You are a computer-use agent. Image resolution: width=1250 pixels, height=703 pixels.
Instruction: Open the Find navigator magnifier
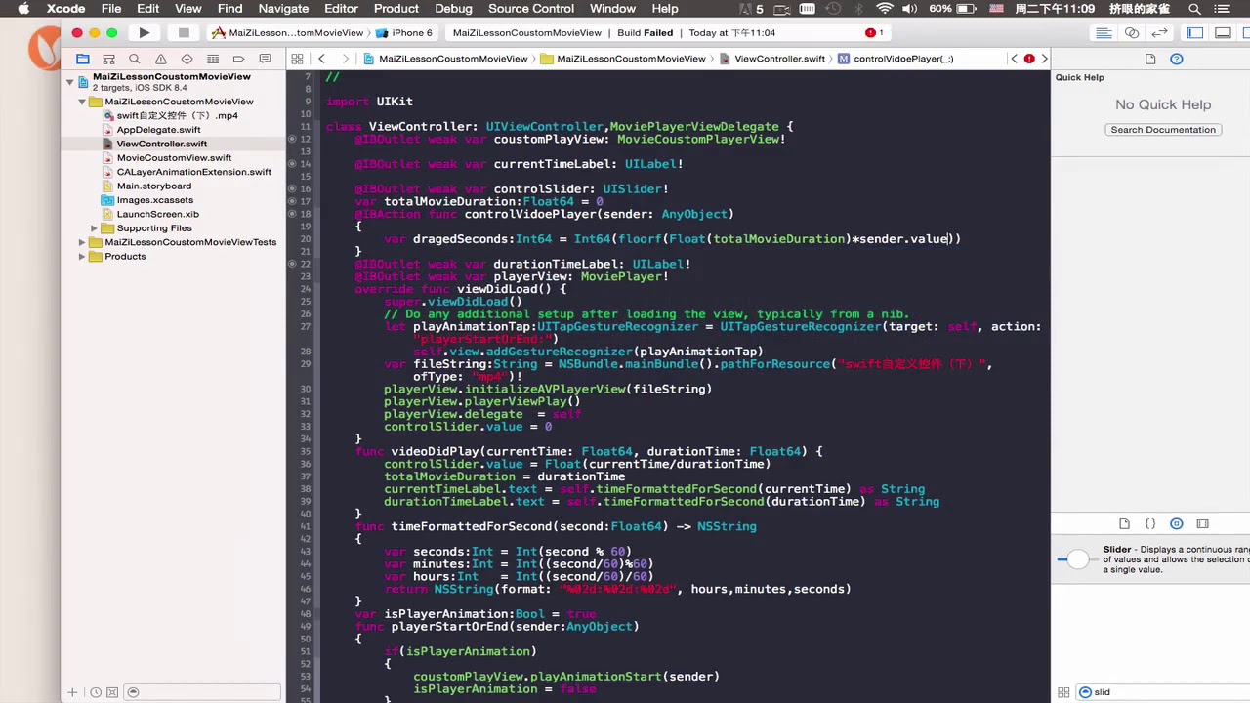coord(135,59)
